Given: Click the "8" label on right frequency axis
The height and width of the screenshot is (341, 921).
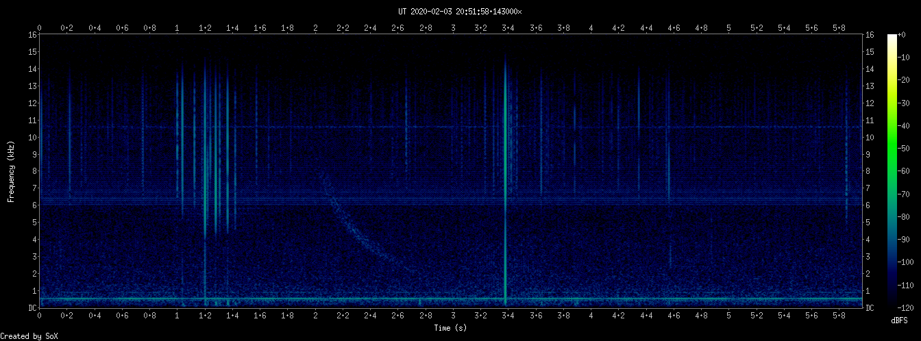Looking at the screenshot, I should tap(868, 171).
